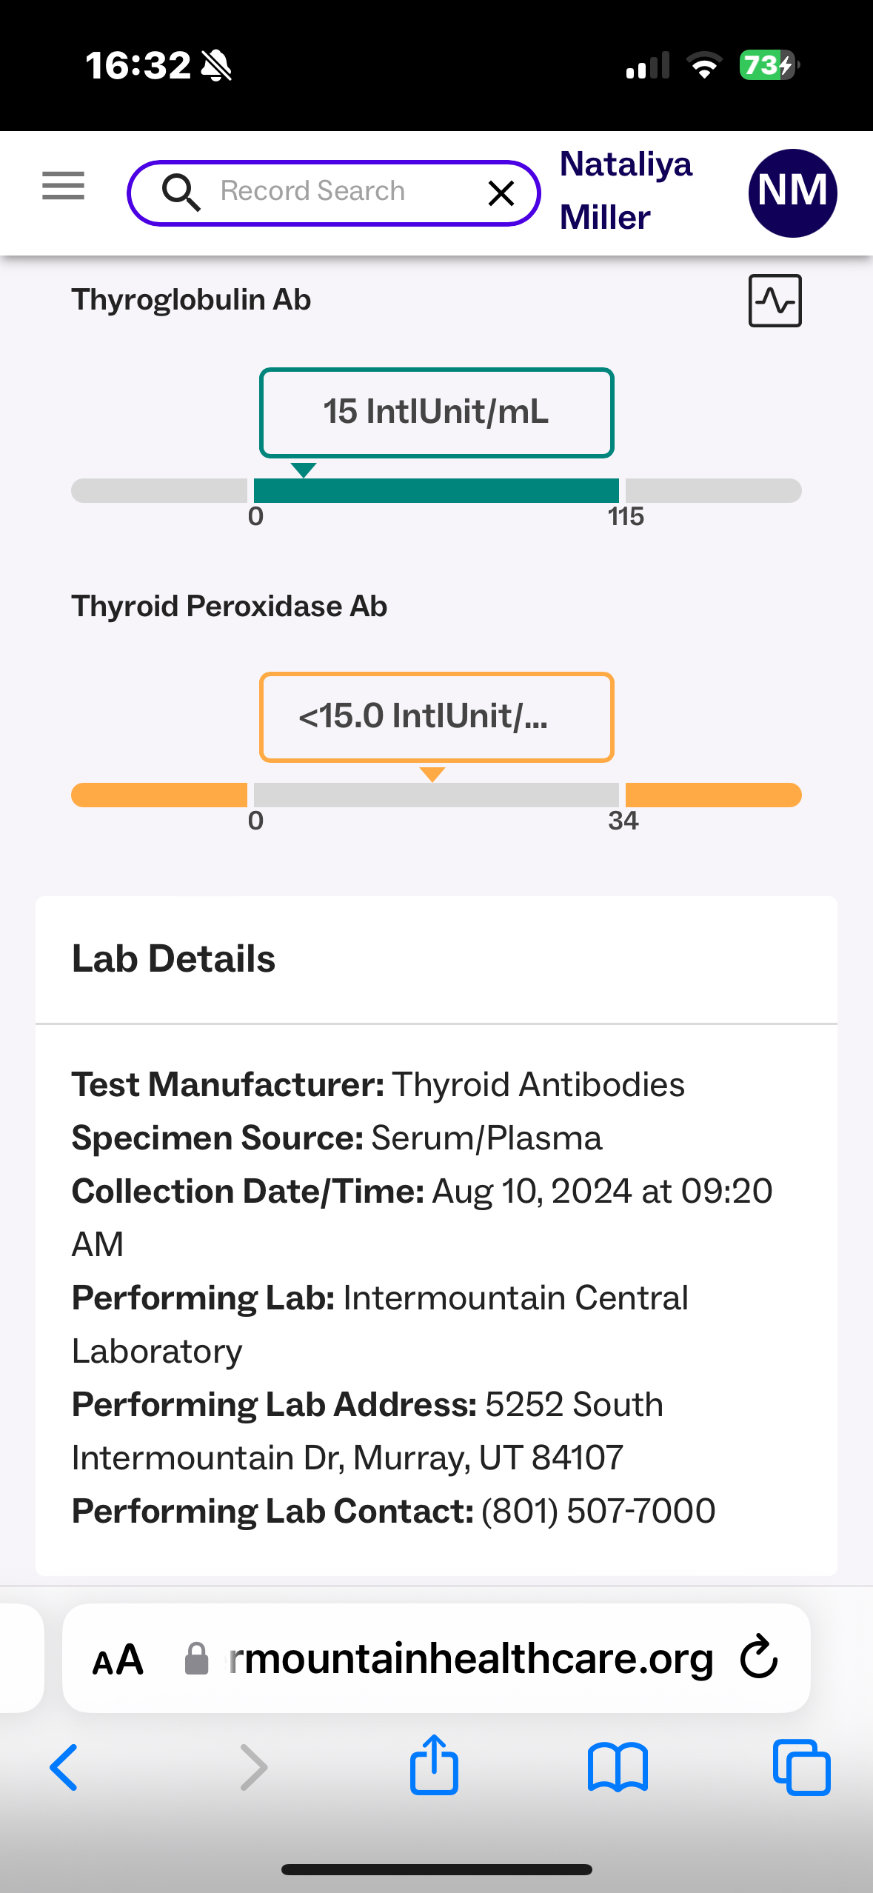
Task: Go forward in Safari
Action: click(x=253, y=1768)
